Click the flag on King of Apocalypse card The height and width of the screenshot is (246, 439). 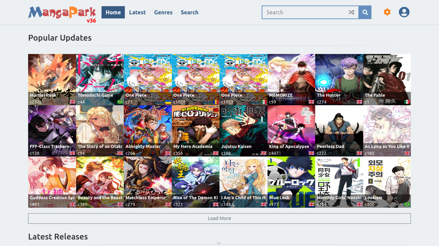coord(311,153)
